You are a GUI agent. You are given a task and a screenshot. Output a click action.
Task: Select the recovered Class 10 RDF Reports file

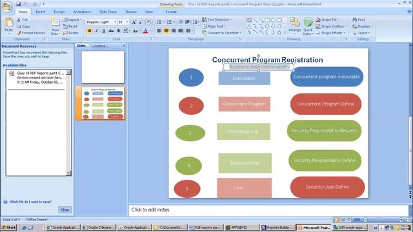[x=37, y=77]
